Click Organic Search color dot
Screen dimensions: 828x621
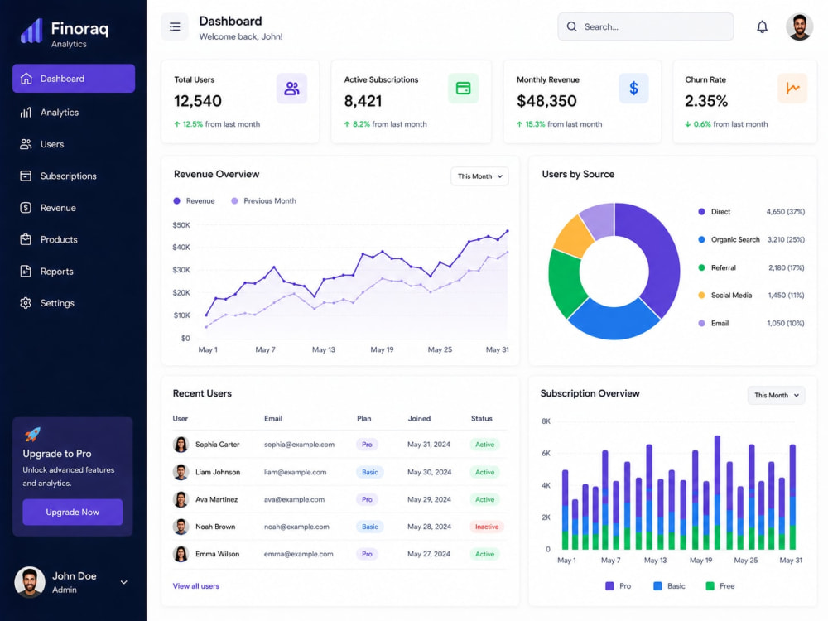tap(701, 240)
